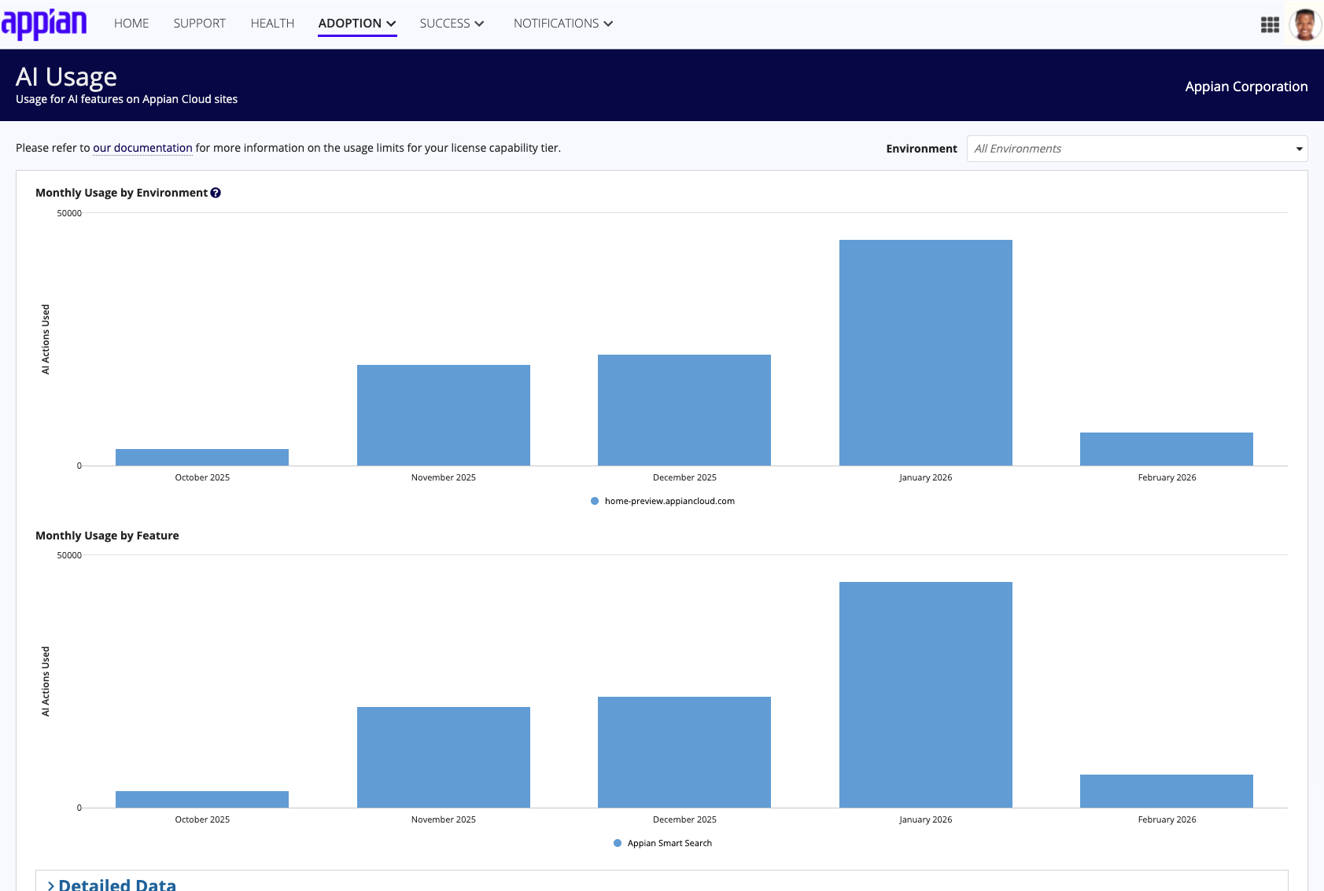Screen dimensions: 1324x891
Task: Go to the Home tab
Action: (x=131, y=24)
